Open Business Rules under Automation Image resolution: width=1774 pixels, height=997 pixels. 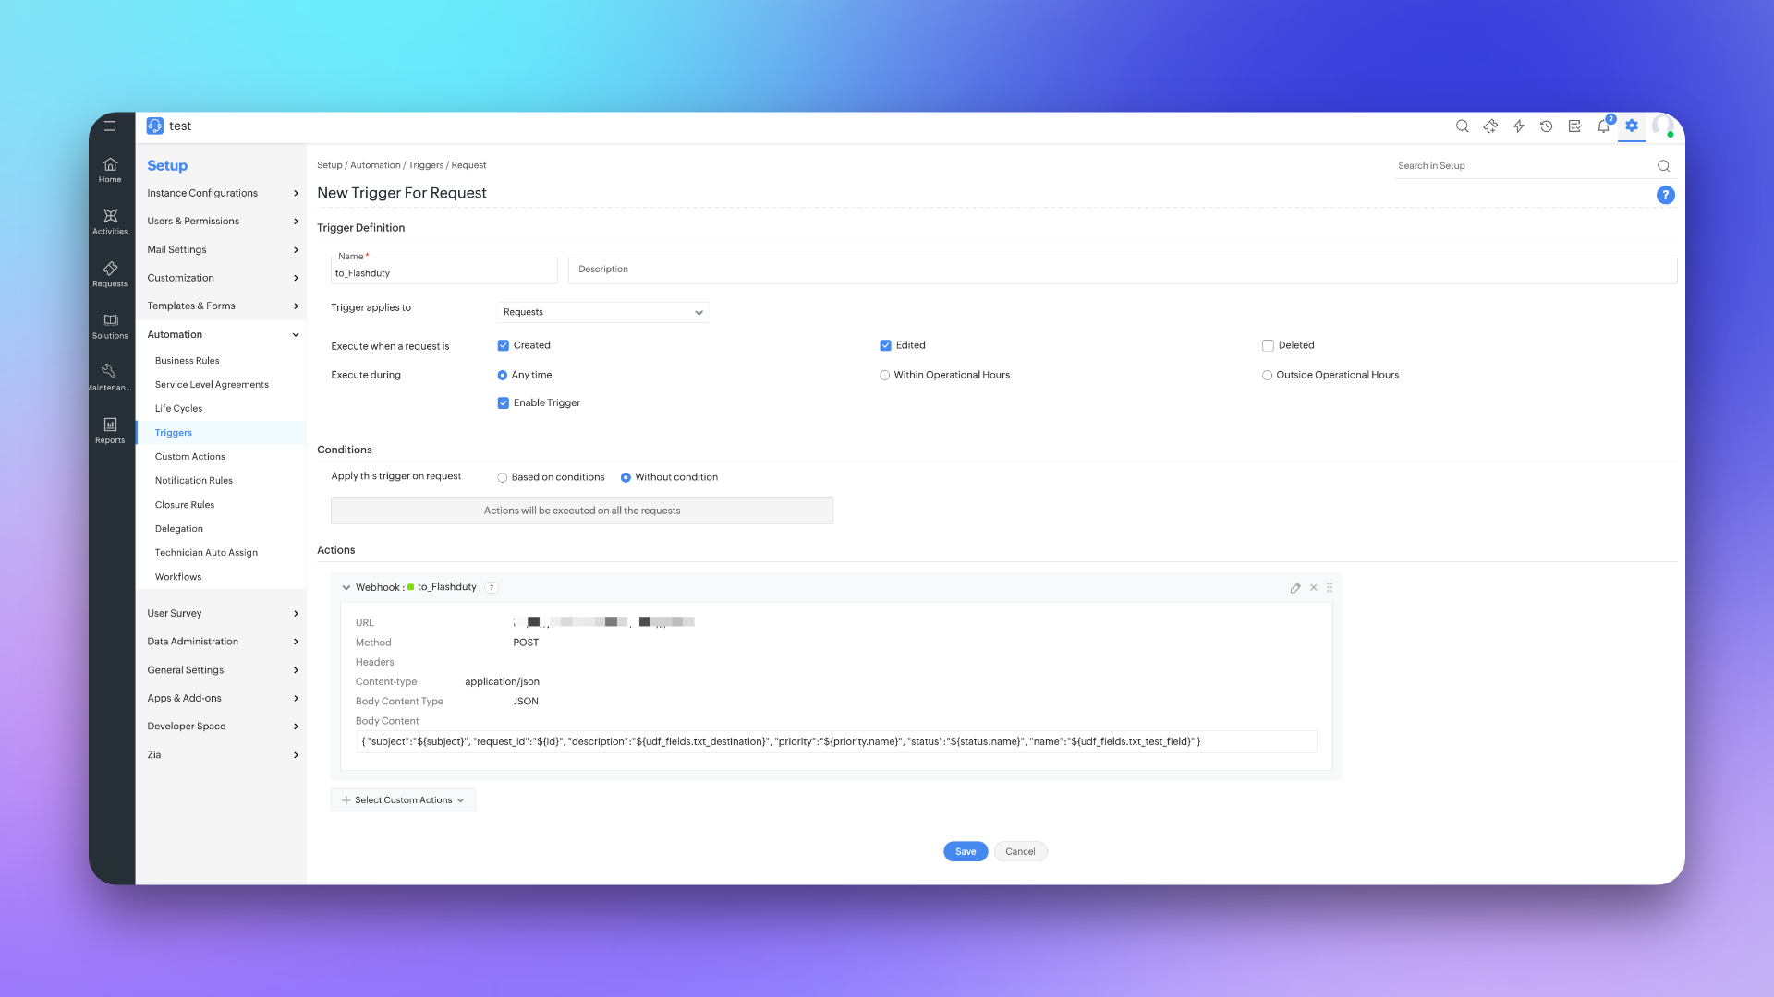coord(188,361)
